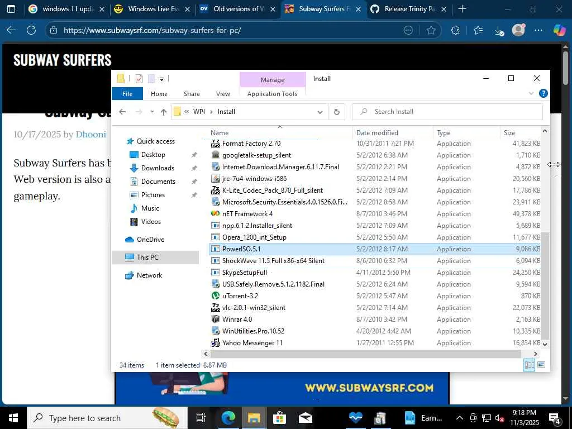Open the Application Tools tab
This screenshot has width=572, height=429.
coord(272,94)
